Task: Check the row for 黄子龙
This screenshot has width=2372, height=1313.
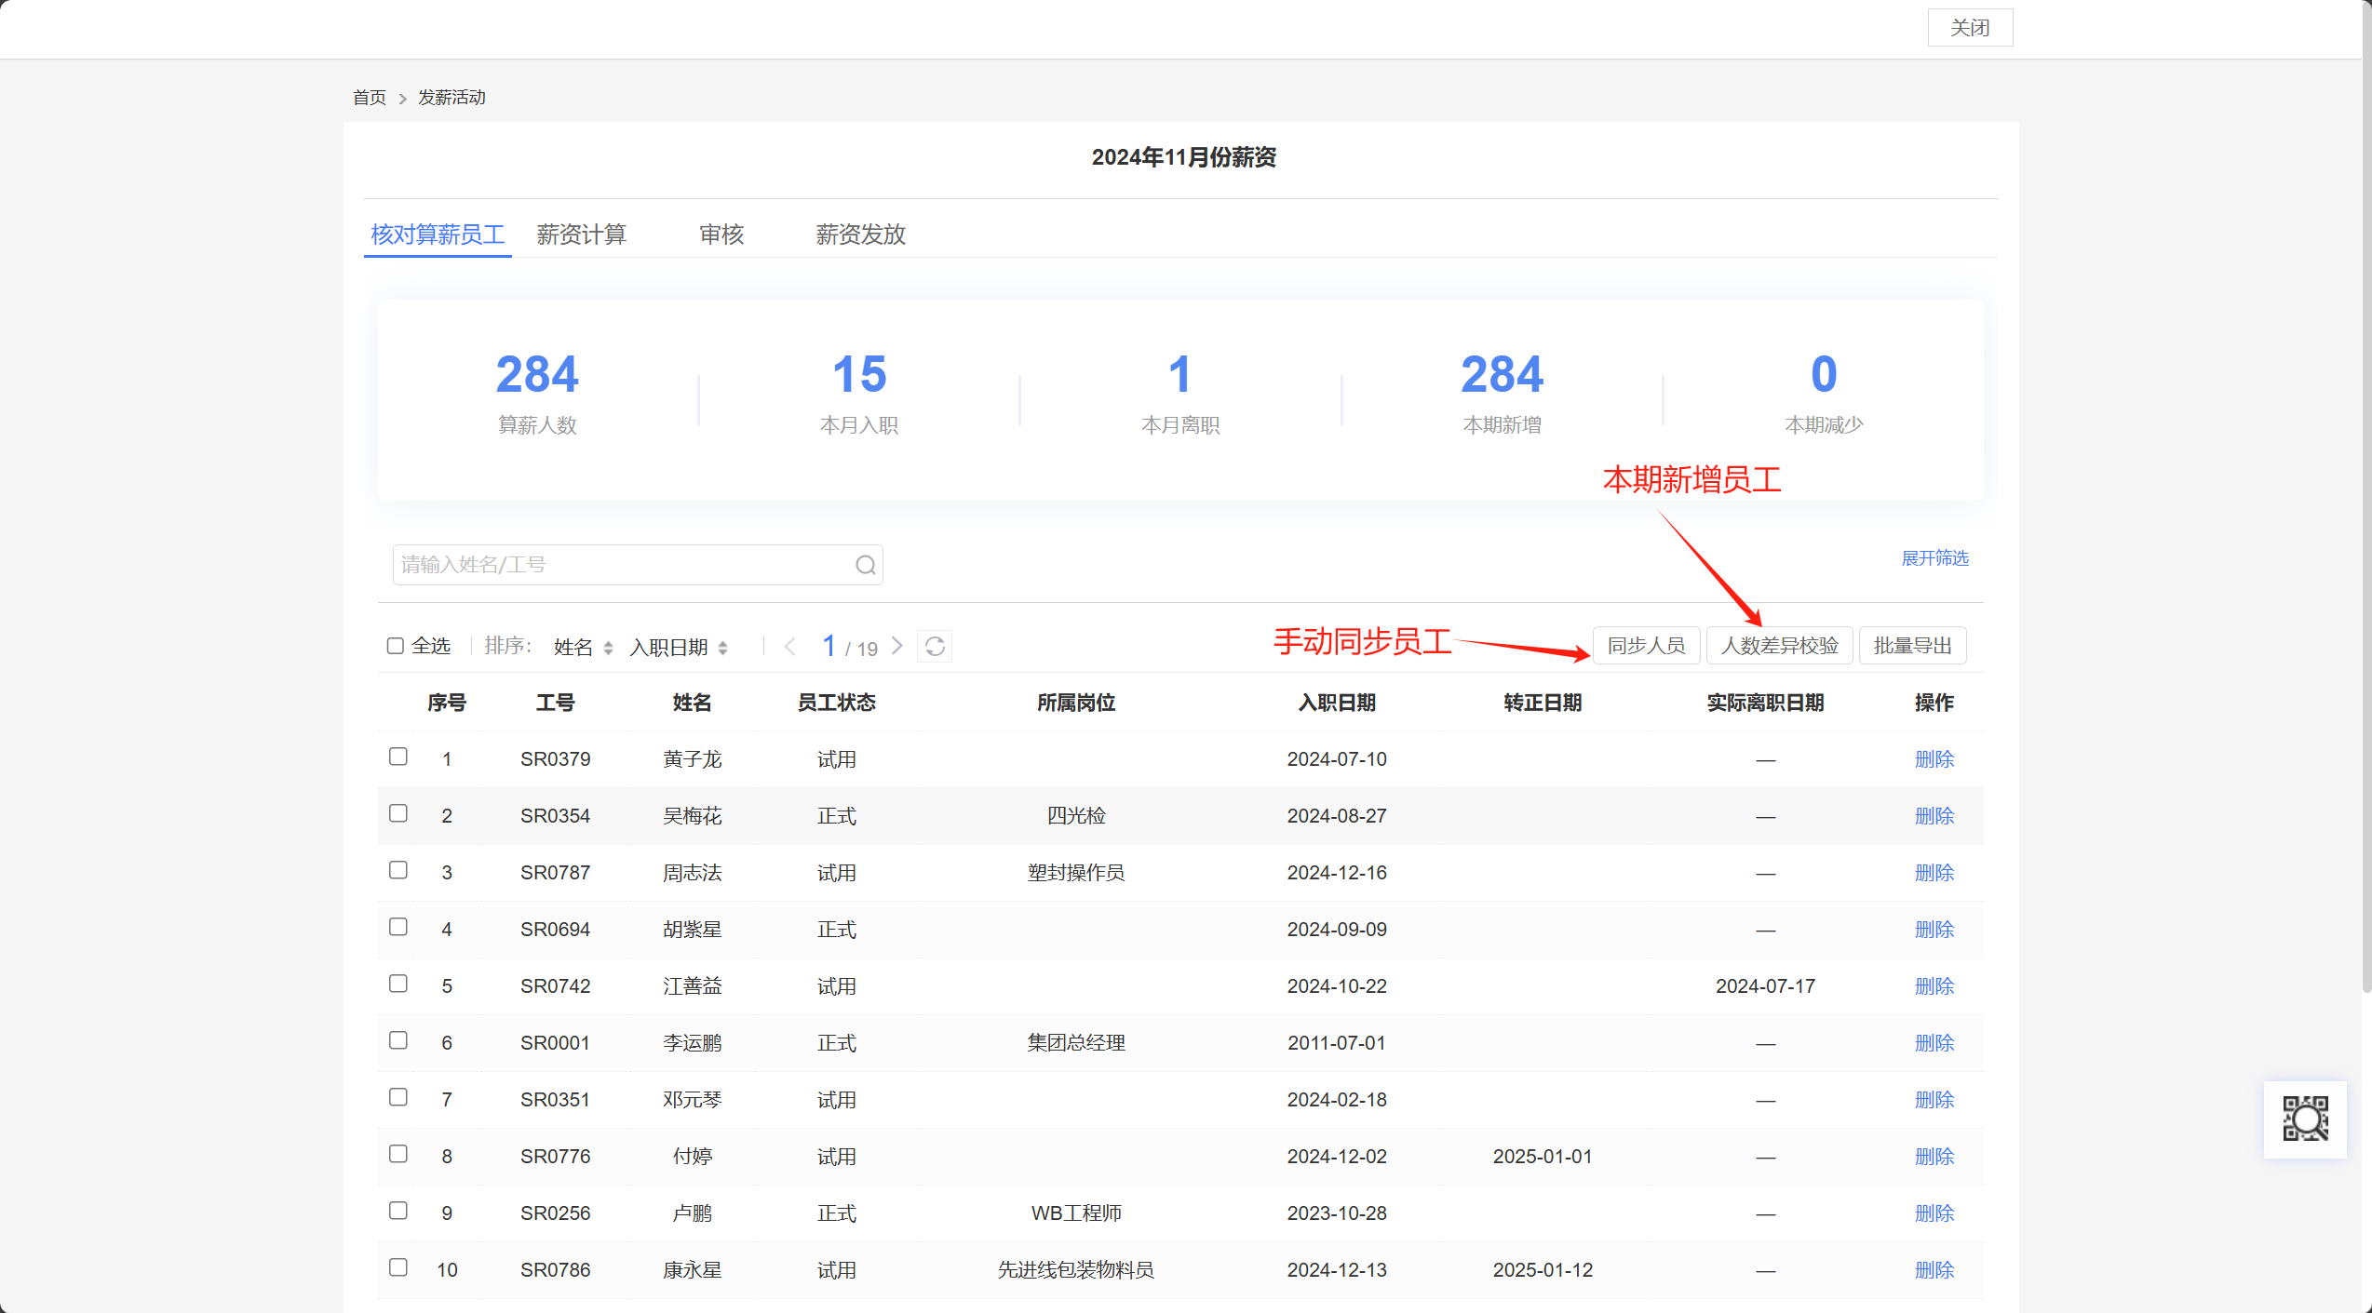Action: pyautogui.click(x=398, y=757)
